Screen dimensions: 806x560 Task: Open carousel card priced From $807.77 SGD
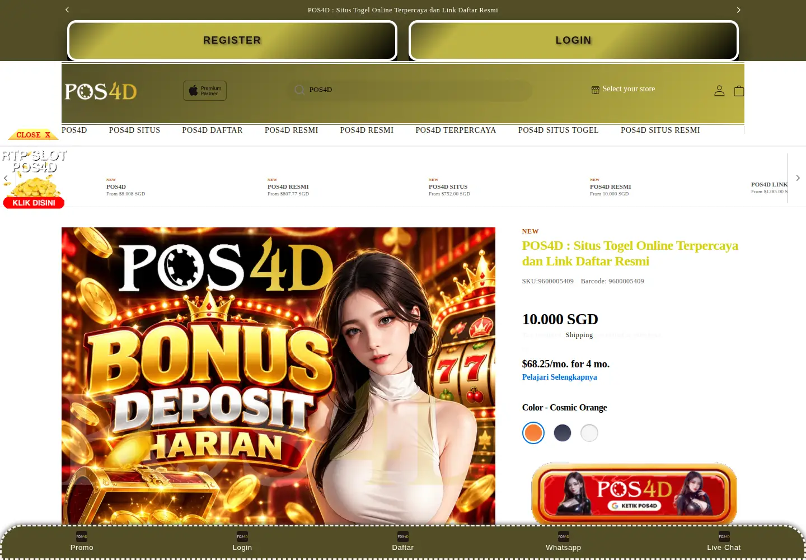[288, 187]
